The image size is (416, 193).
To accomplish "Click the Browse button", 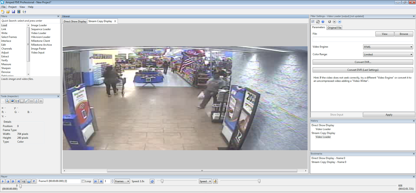I will pos(404,34).
